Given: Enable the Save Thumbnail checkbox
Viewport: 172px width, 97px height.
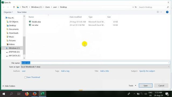Looking at the screenshot, I should (x=26, y=77).
